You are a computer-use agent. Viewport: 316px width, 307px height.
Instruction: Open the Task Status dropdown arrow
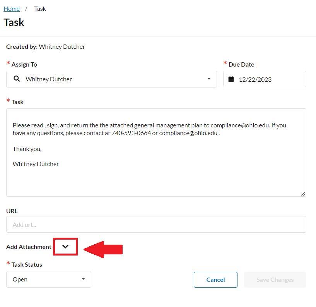pyautogui.click(x=83, y=279)
